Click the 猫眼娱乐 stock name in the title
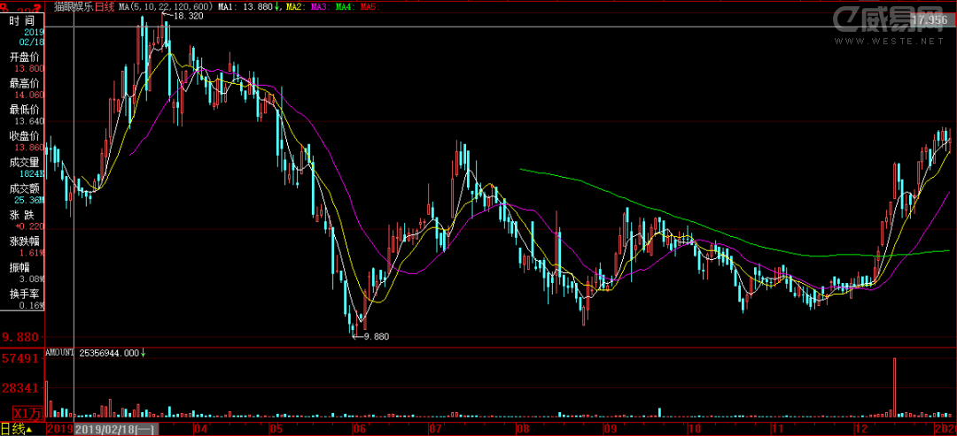 (x=73, y=7)
